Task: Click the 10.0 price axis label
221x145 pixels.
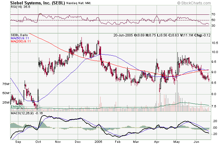Action: [x=215, y=52]
